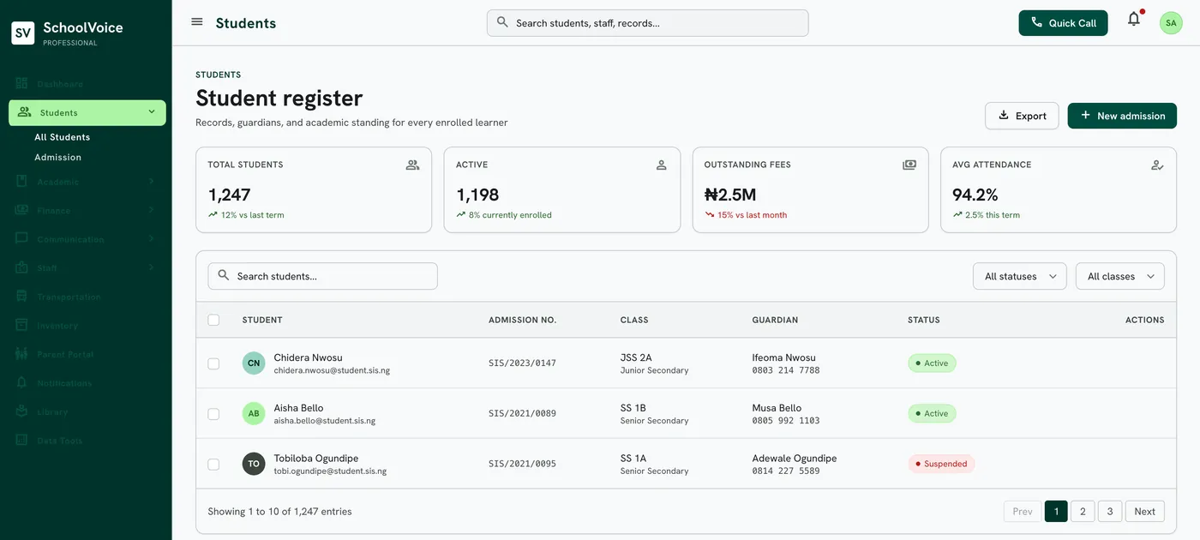Click the magnifier icon in Search students box
The width and height of the screenshot is (1200, 540).
point(224,275)
